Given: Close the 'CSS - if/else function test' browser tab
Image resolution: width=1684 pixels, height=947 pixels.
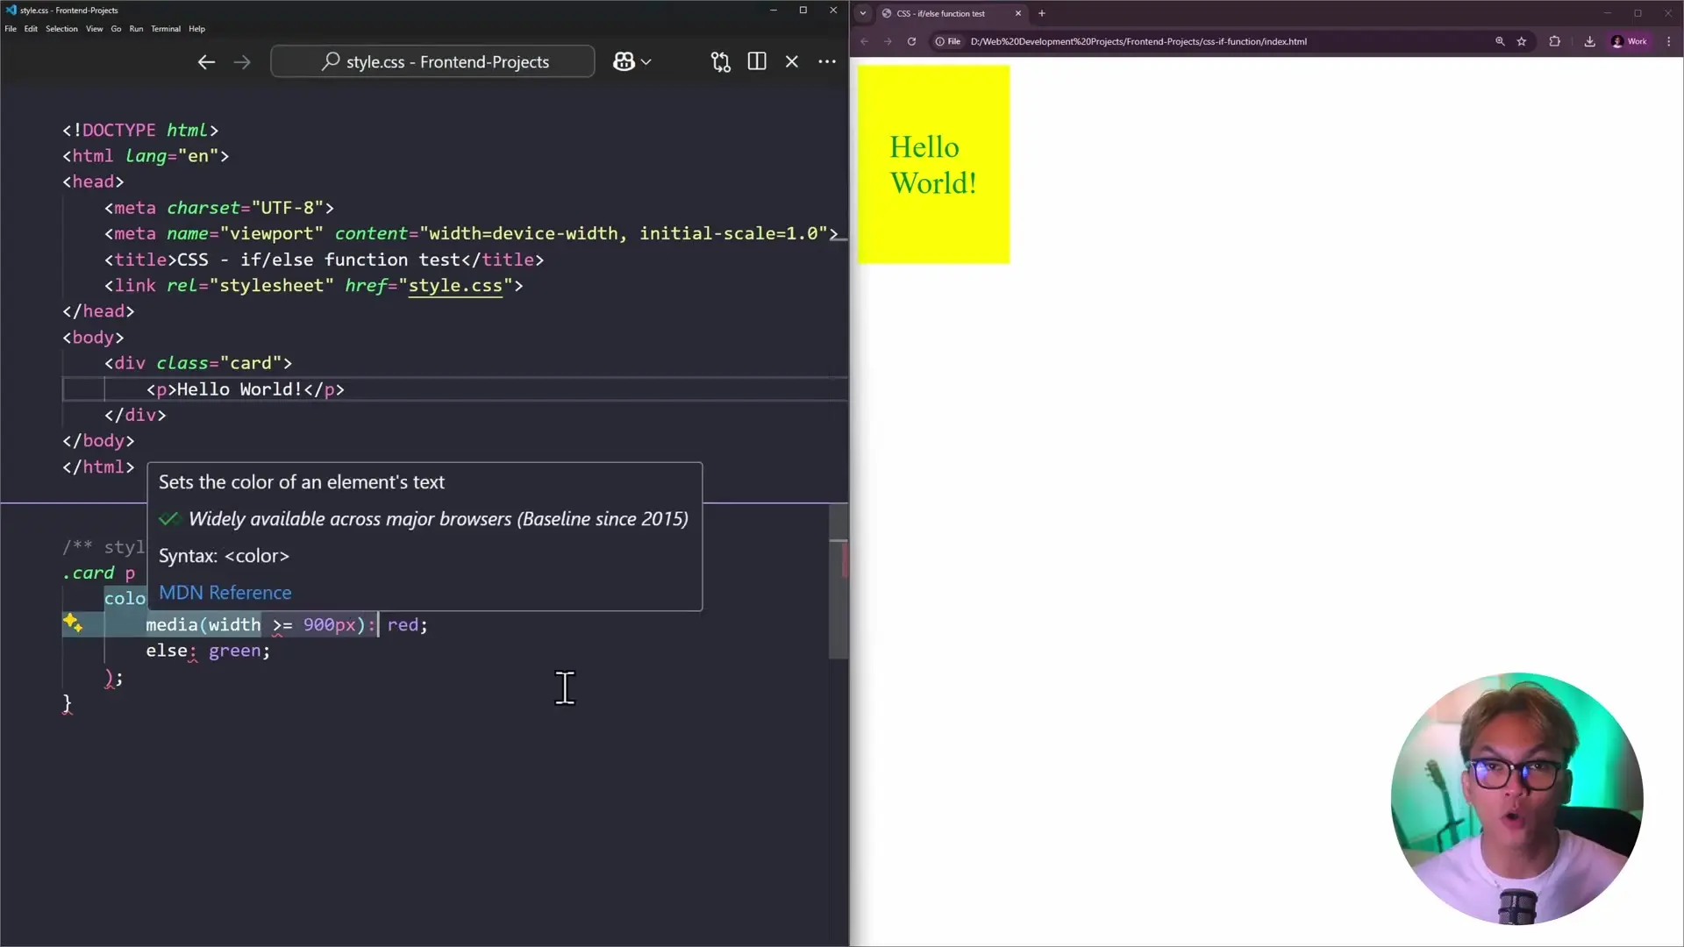Looking at the screenshot, I should [1018, 14].
